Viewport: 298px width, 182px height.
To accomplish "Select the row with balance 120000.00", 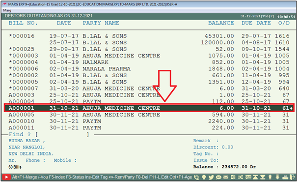I will coord(149,42).
